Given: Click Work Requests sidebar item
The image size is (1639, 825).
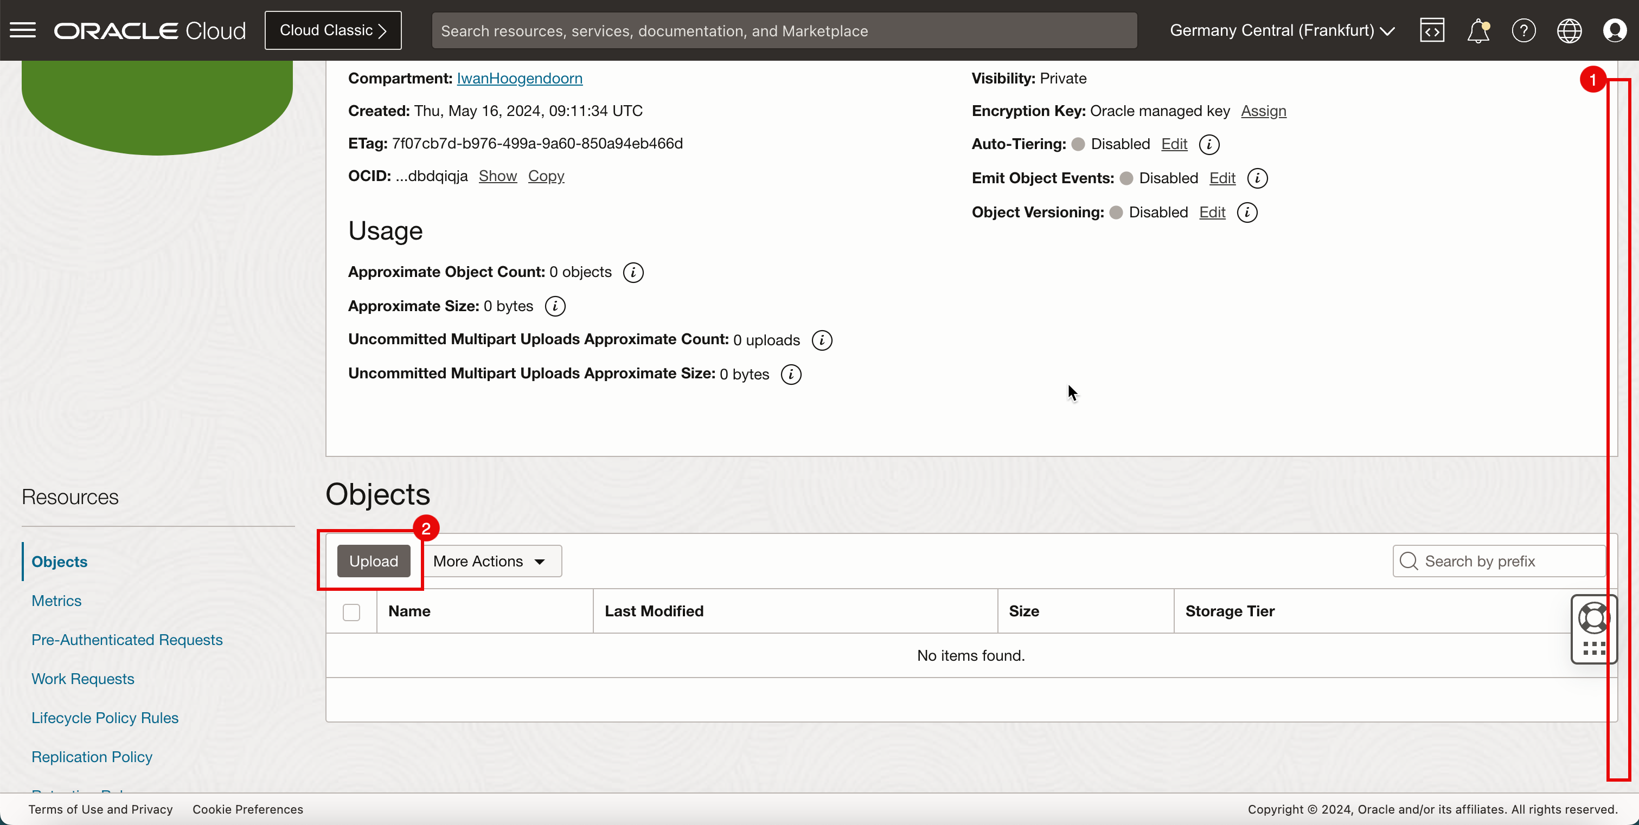Looking at the screenshot, I should (x=82, y=678).
